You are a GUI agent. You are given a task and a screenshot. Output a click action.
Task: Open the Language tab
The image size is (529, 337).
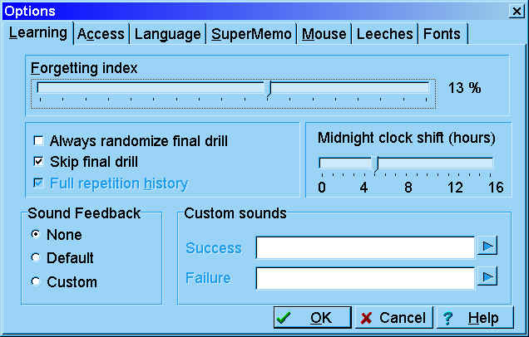pos(168,34)
